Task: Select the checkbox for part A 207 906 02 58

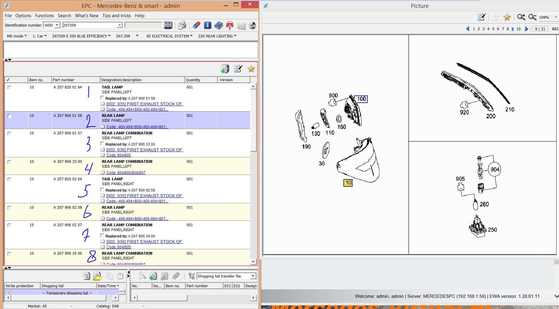Action: 9,208
